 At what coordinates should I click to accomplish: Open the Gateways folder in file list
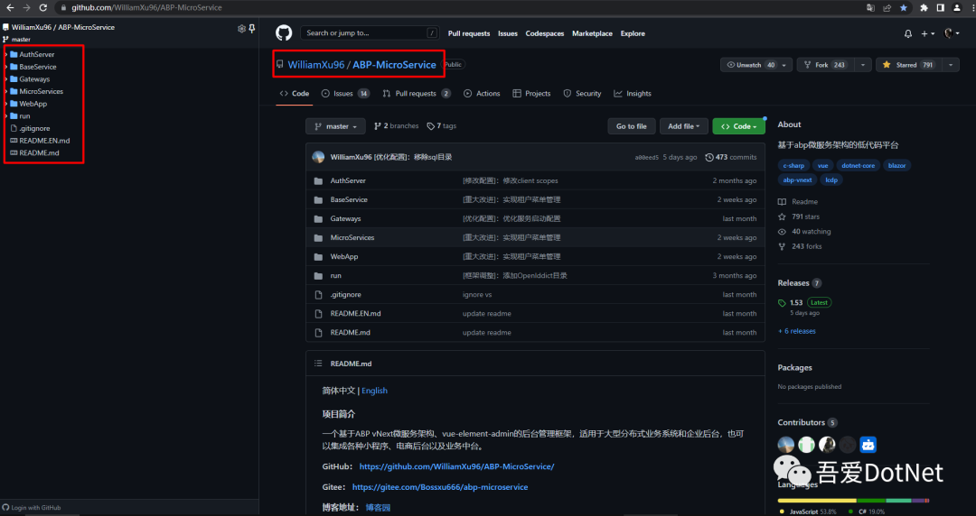point(345,219)
